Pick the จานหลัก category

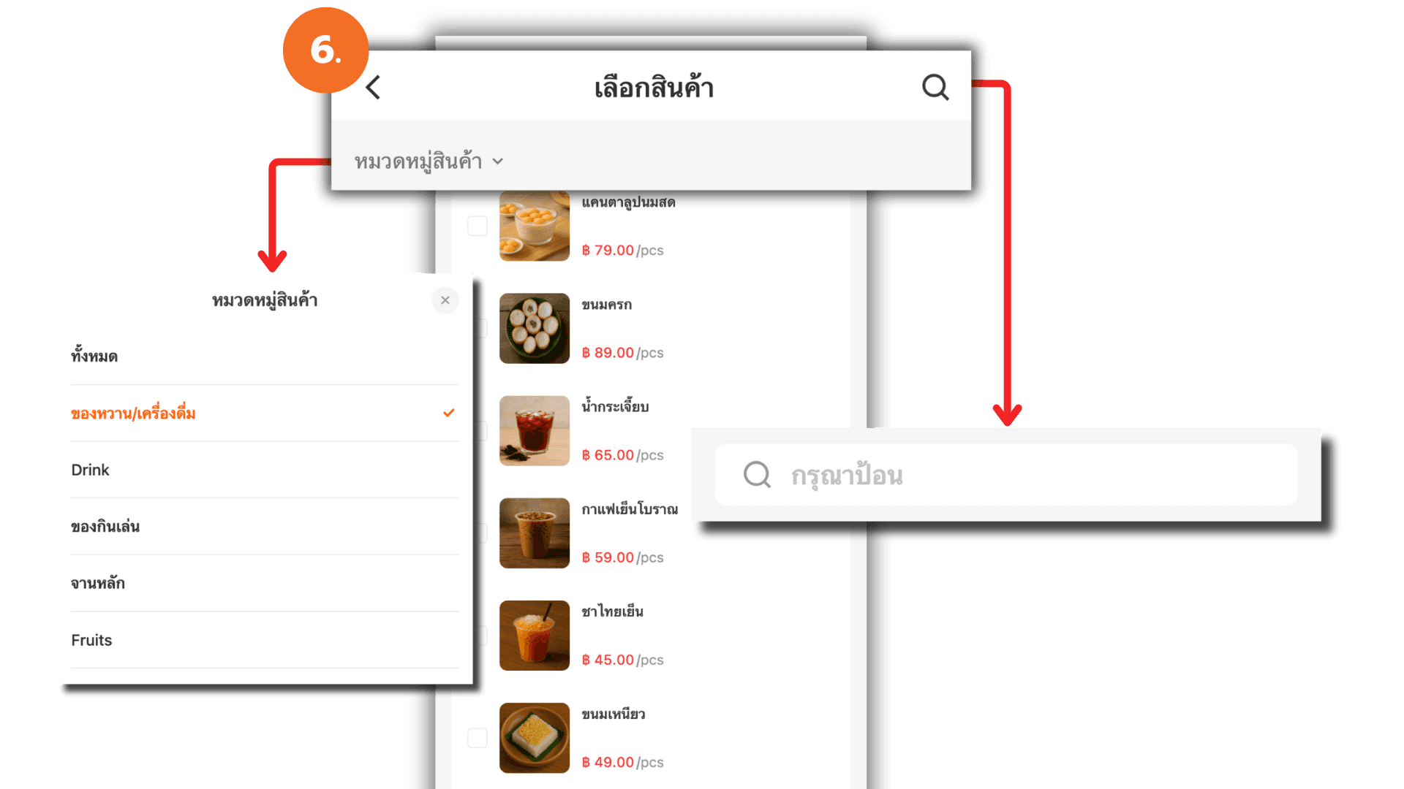(265, 583)
